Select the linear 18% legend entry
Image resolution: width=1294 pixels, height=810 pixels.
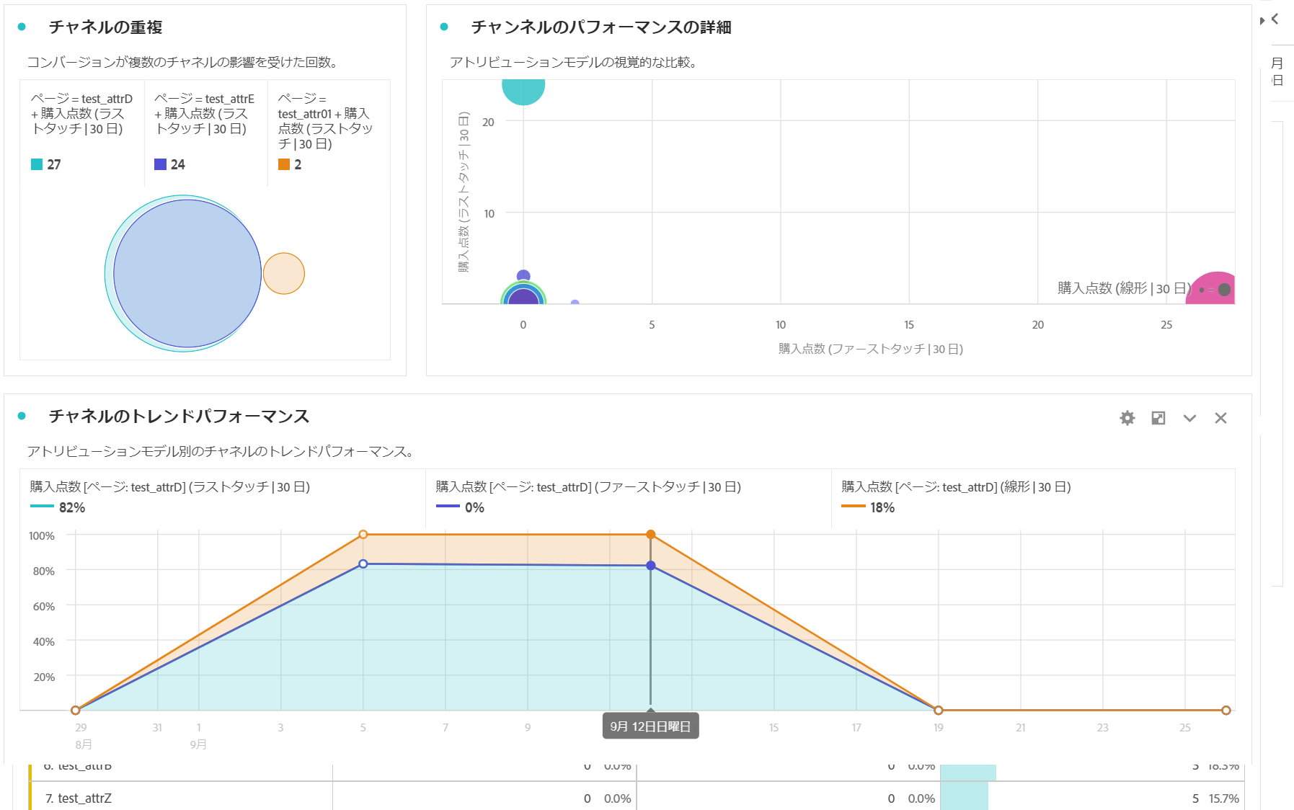pyautogui.click(x=956, y=497)
